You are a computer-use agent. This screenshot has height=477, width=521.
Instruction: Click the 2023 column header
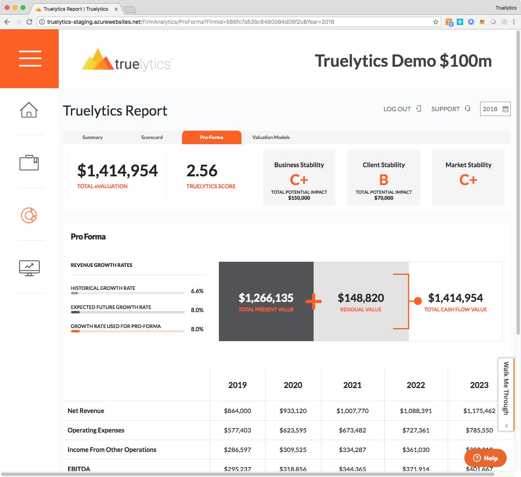point(479,385)
